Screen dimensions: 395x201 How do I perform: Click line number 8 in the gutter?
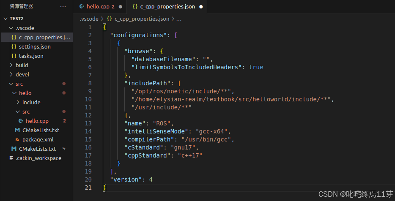[x=90, y=83]
